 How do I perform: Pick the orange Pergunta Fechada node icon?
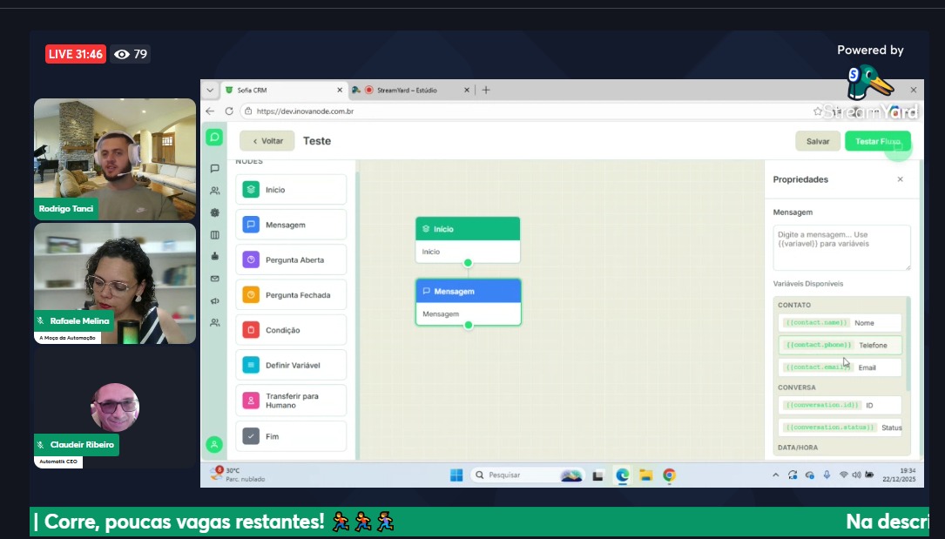251,295
